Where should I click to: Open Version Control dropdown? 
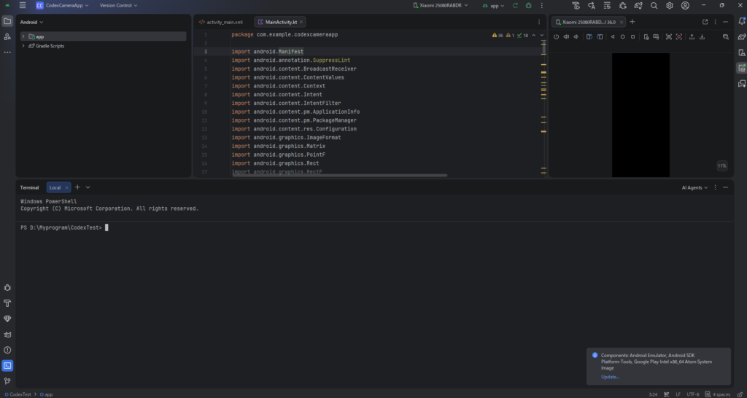point(119,5)
